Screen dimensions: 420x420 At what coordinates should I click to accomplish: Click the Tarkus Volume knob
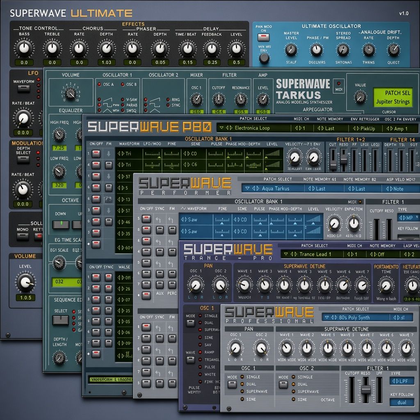pyautogui.click(x=71, y=94)
